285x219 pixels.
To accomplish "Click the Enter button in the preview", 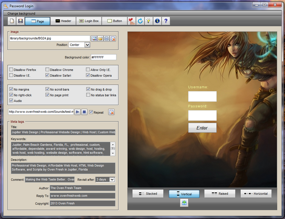I will click(x=202, y=128).
